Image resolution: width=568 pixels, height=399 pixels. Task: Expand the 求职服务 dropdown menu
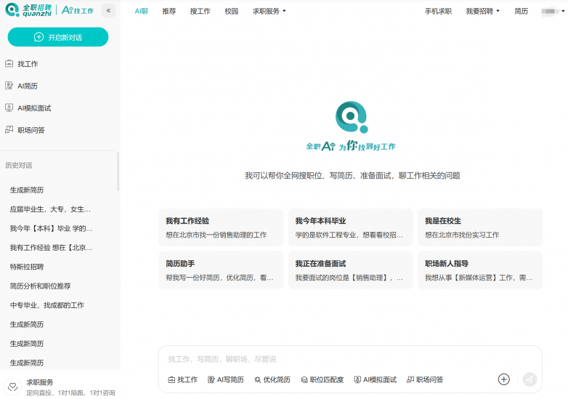click(269, 12)
